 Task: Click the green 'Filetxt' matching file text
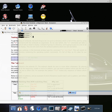click(21, 99)
